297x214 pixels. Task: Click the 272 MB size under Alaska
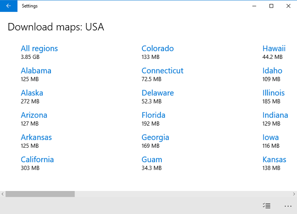click(x=30, y=101)
